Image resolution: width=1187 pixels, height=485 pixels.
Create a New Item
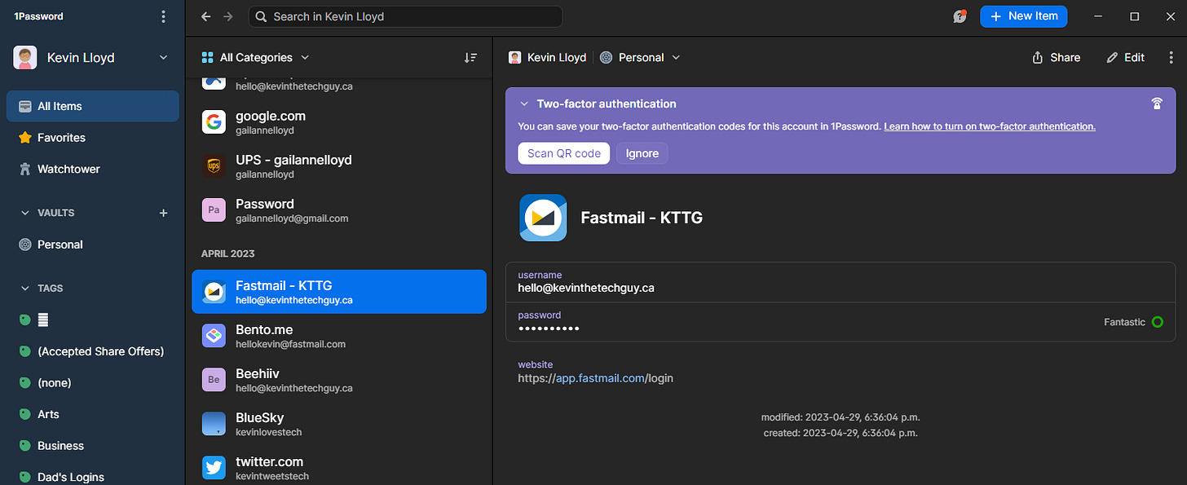pyautogui.click(x=1023, y=16)
